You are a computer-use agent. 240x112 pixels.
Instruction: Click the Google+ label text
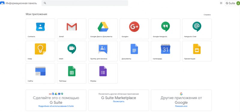point(125,37)
